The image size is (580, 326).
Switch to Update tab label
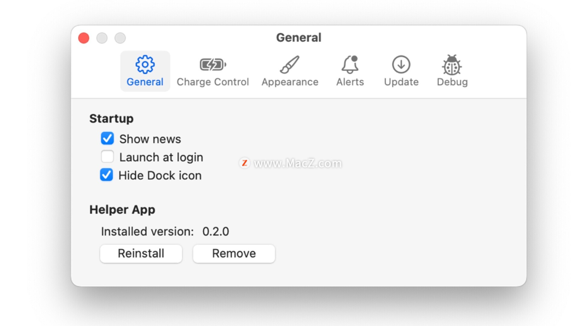[x=401, y=82]
